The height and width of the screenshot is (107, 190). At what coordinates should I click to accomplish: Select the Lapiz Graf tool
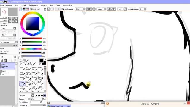coord(34,88)
